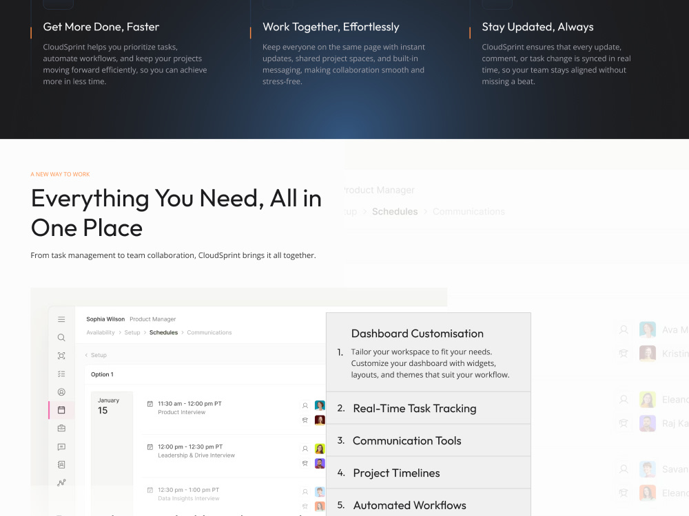The height and width of the screenshot is (516, 689).
Task: Click 'Data Insights Interview' entry
Action: tap(189, 498)
